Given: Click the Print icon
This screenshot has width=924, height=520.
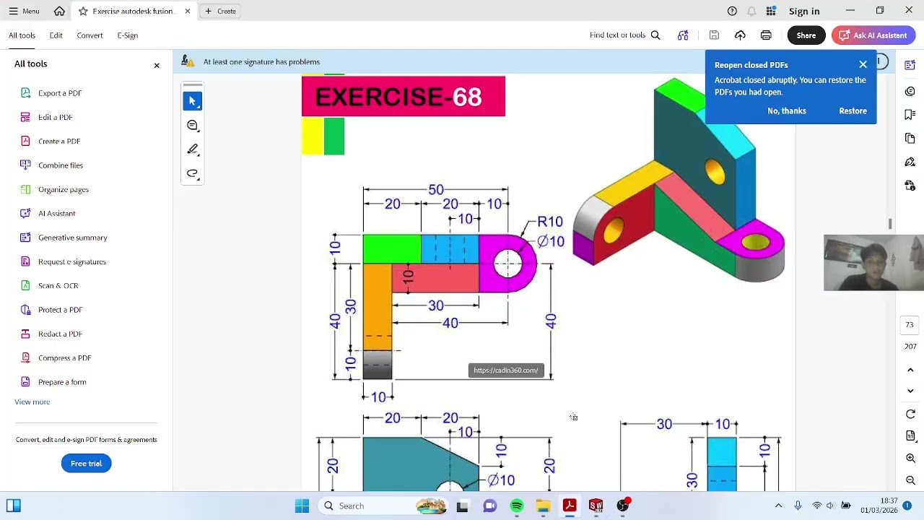Looking at the screenshot, I should (766, 35).
